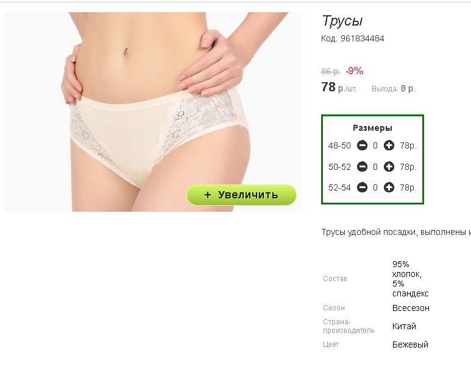The image size is (471, 367).
Task: Select the 52-54 size label
Action: pos(339,188)
